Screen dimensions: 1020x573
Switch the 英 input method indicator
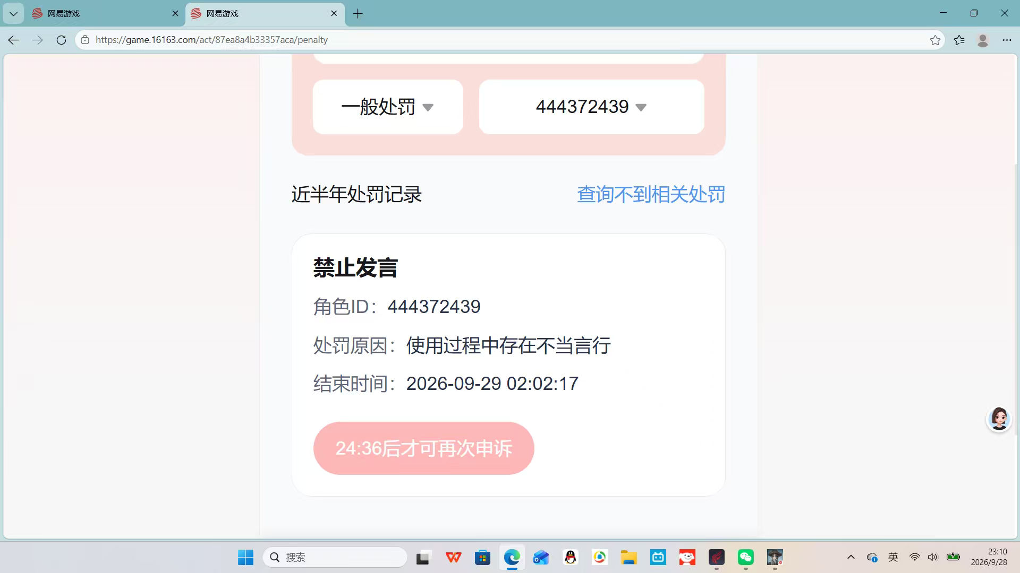coord(893,557)
